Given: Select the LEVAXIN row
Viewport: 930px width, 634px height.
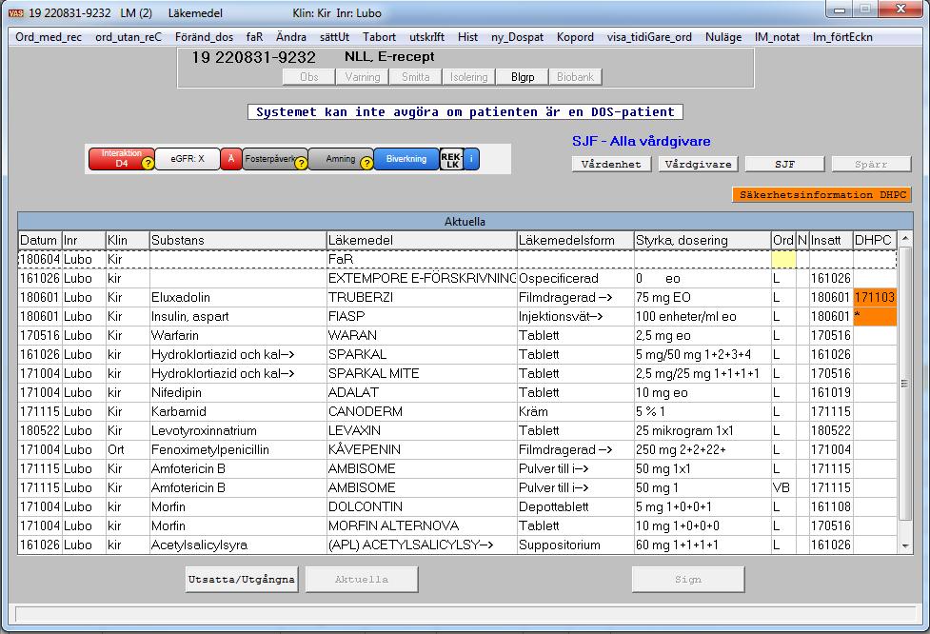Looking at the screenshot, I should pyautogui.click(x=457, y=430).
